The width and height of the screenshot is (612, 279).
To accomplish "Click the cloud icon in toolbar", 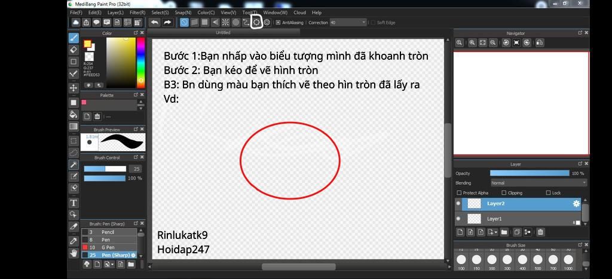I will pos(75,23).
